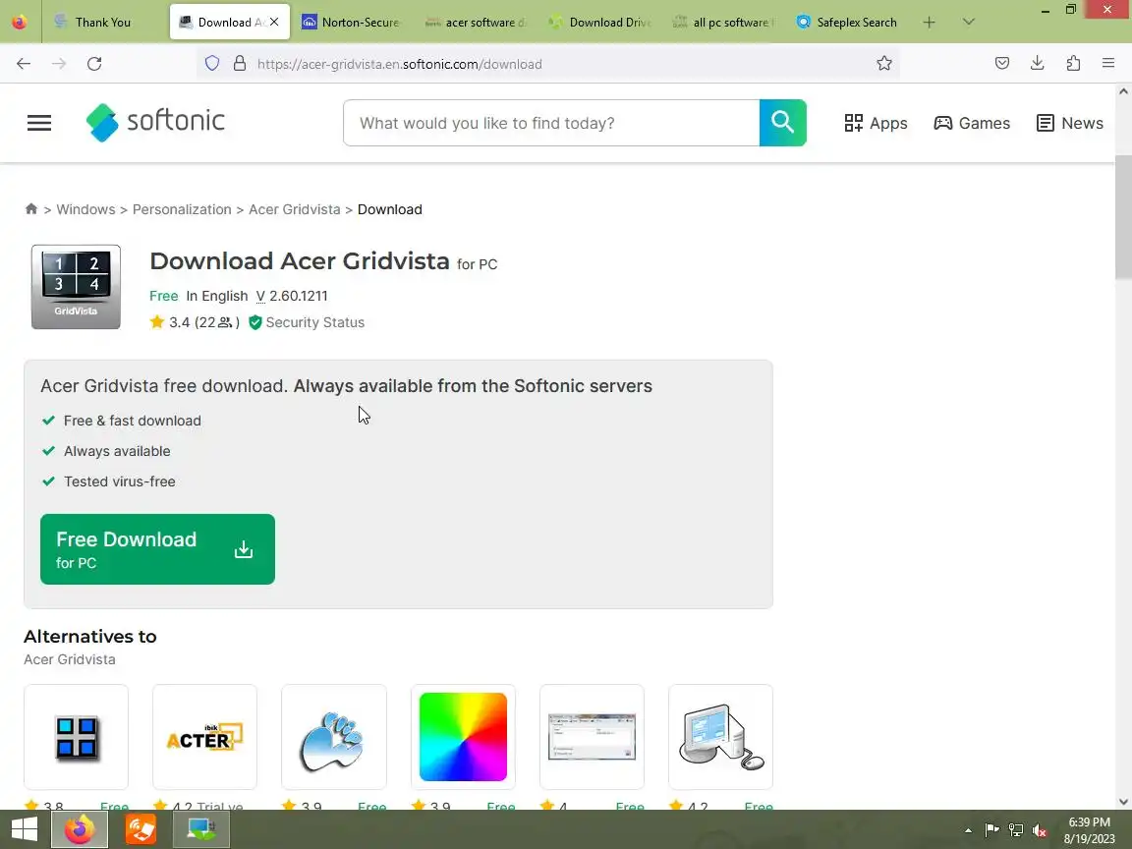Screen dimensions: 1132x849
Task: Open the rainbow color wheel alternative app
Action: point(463,737)
